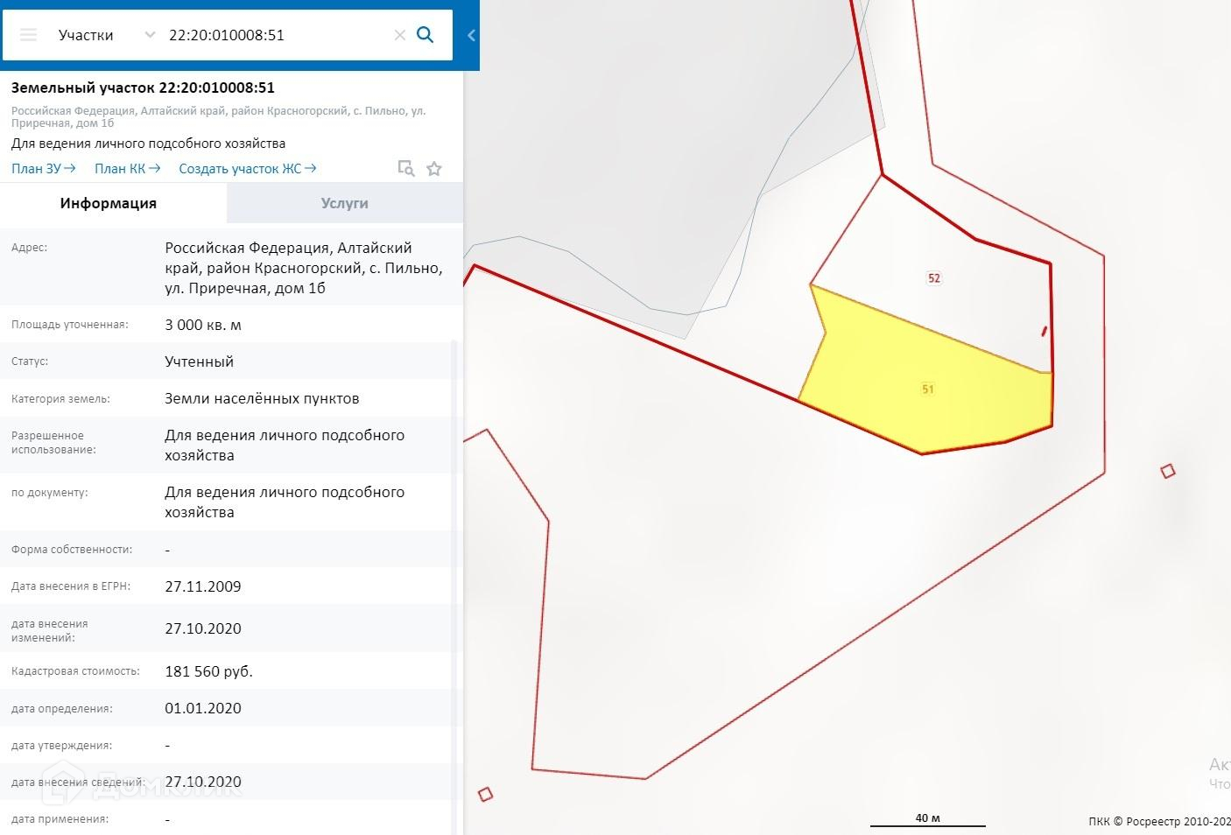Screen dimensions: 1231x835
Task: Run search with magnifier icon
Action: coord(425,35)
